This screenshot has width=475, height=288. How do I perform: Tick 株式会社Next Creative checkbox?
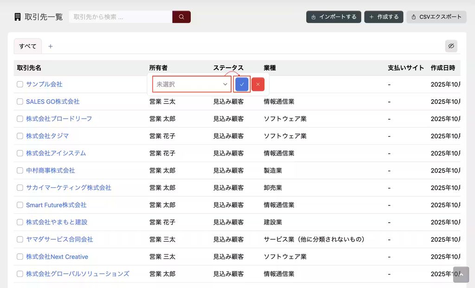pos(20,257)
